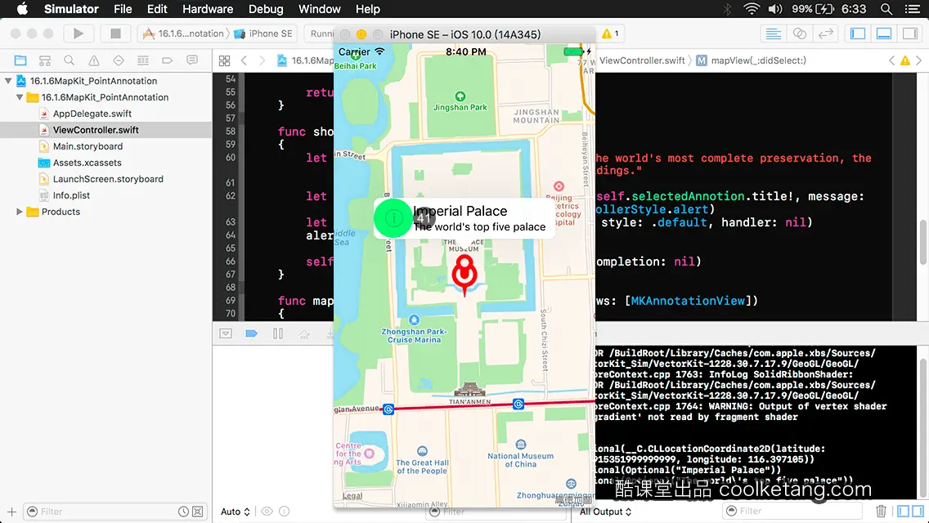Viewport: 929px width, 523px height.
Task: Open the Debug menu
Action: tap(266, 9)
